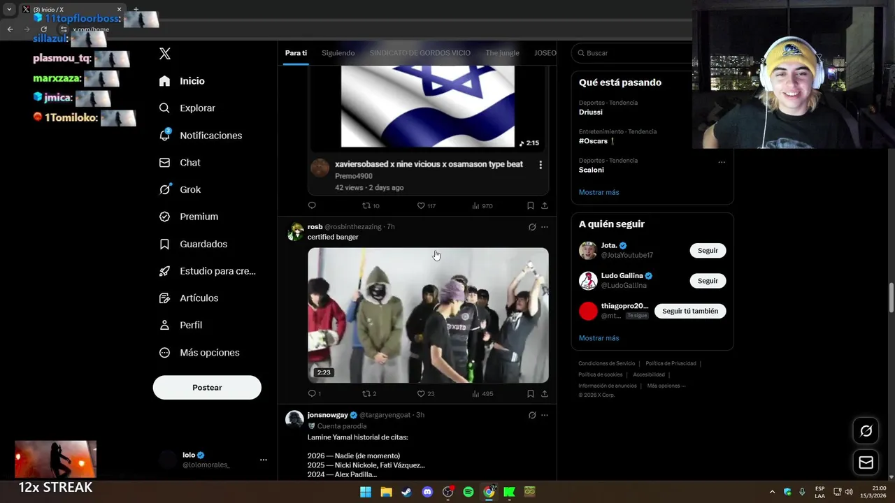Repost the post with 10 reposts

tap(370, 205)
